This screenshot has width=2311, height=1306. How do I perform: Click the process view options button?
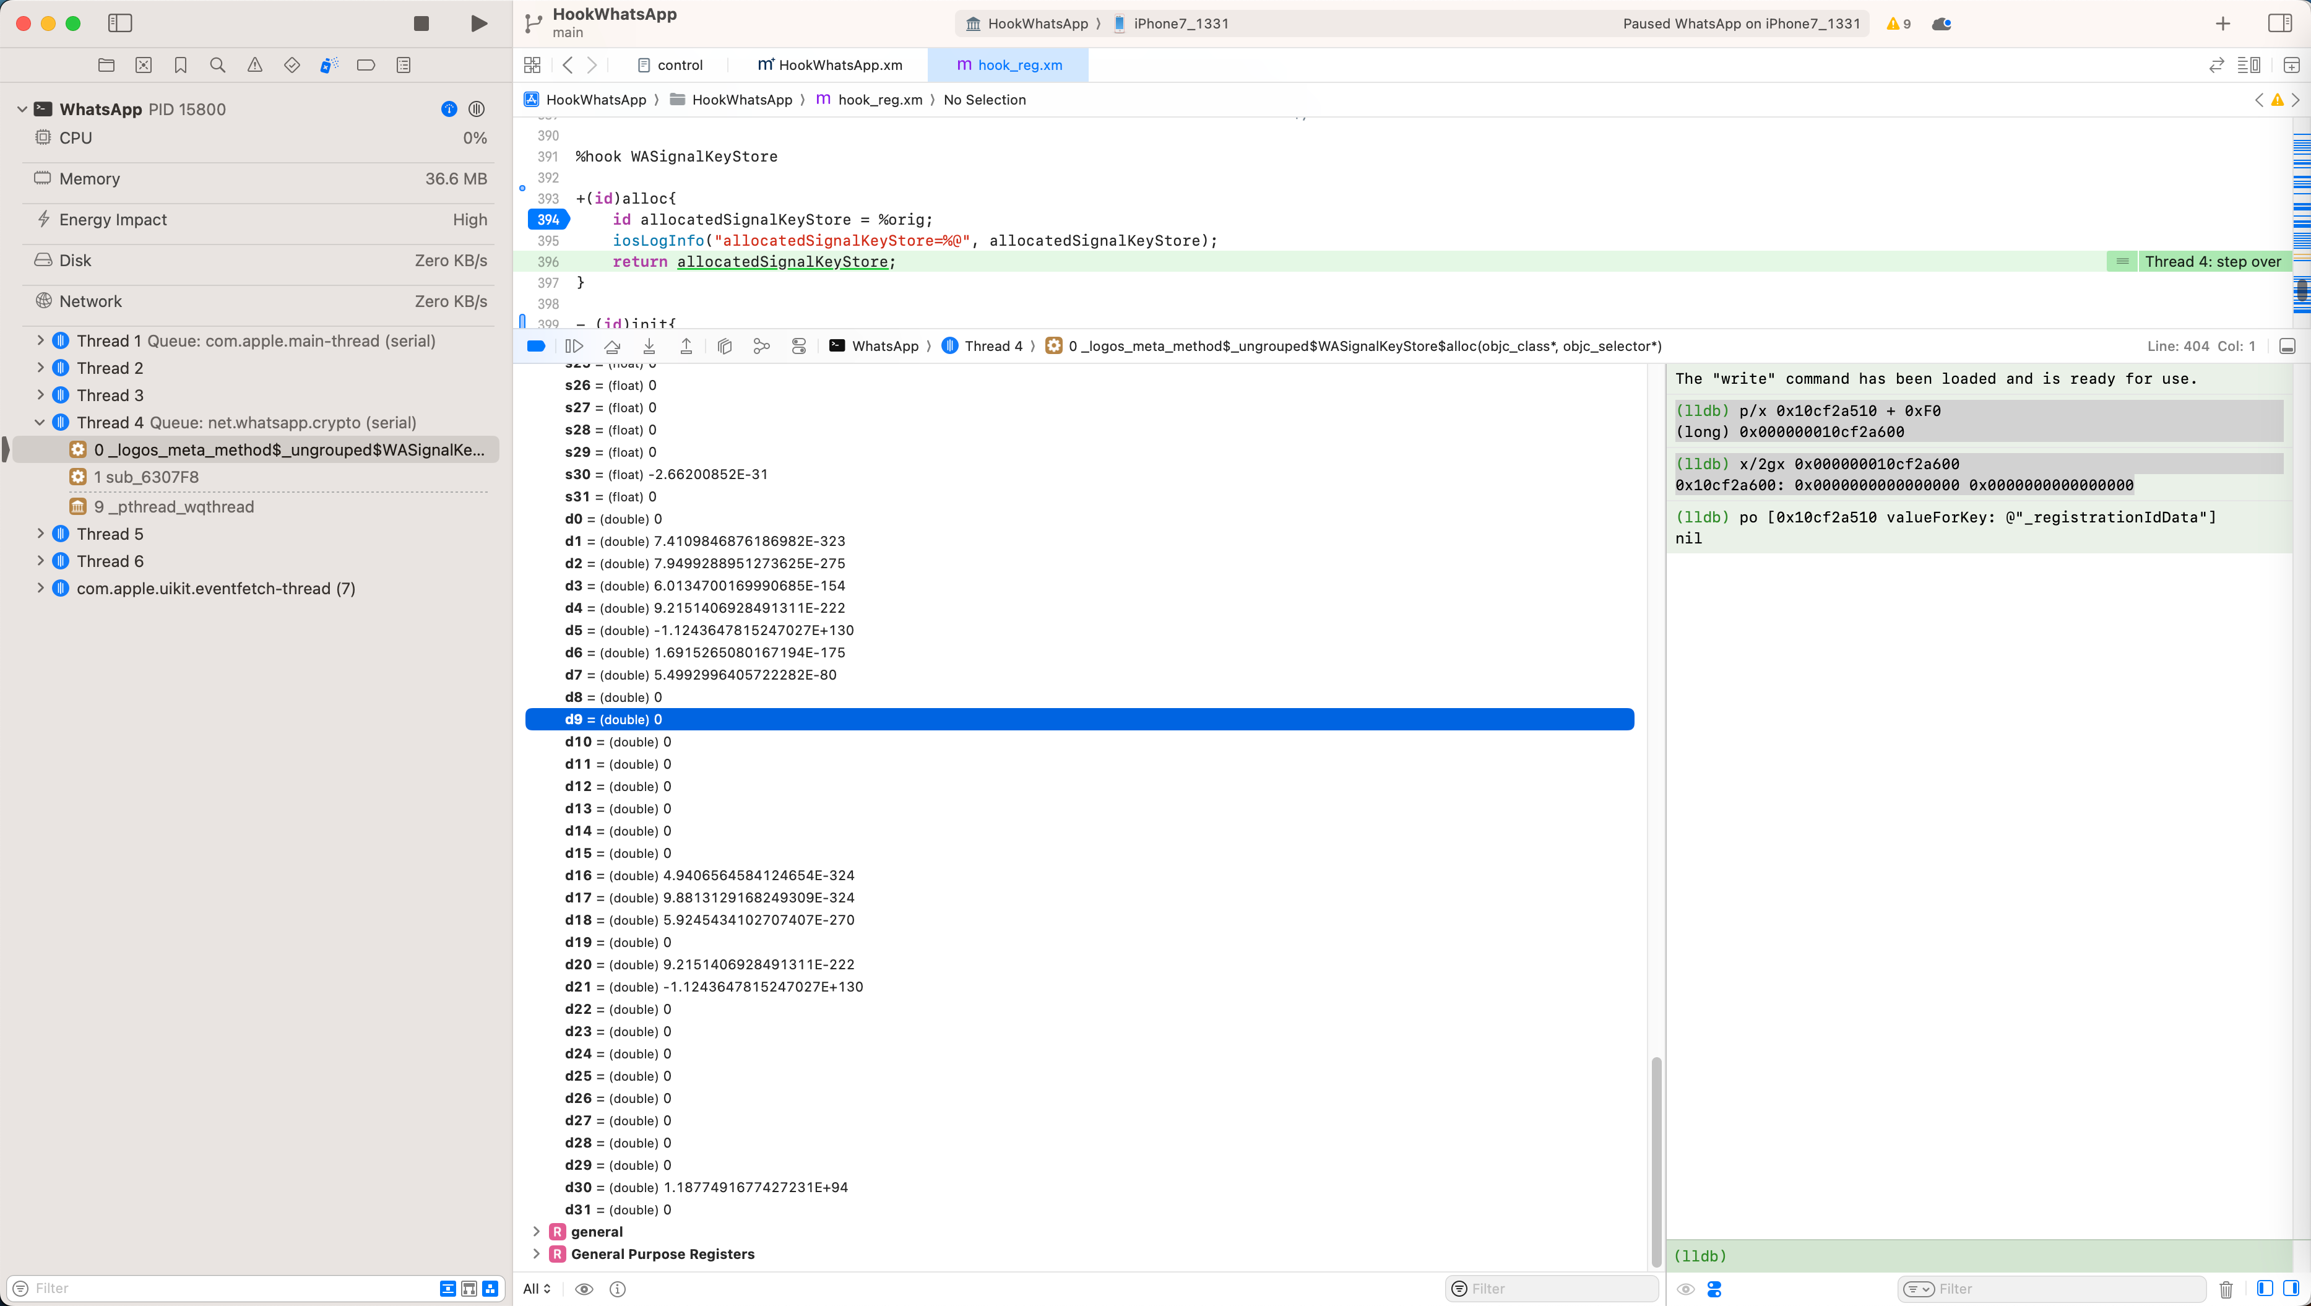tap(477, 110)
